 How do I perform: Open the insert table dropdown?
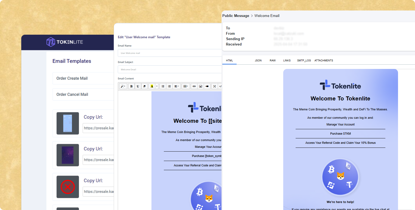point(186,86)
